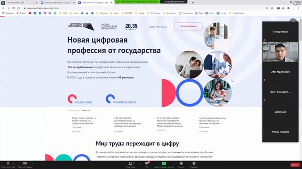Open the Instagram bookmark icon
302x169 pixels.
click(45, 13)
